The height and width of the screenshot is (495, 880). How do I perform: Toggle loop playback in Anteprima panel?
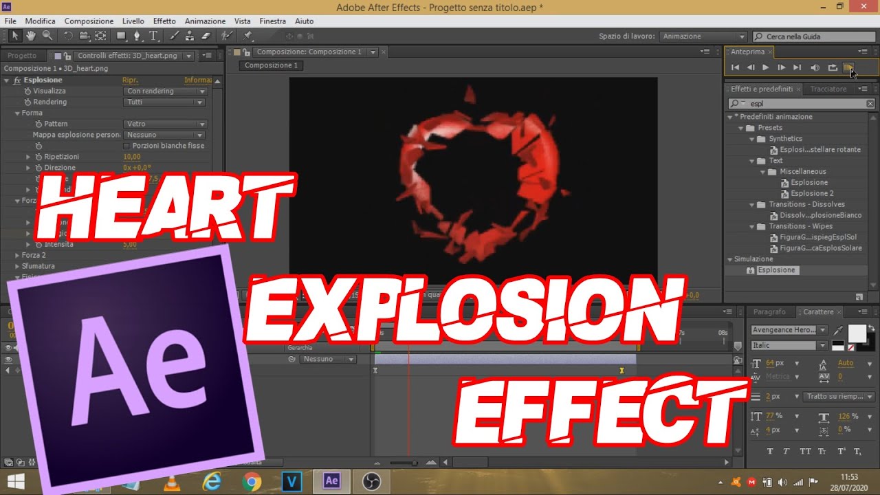(833, 67)
